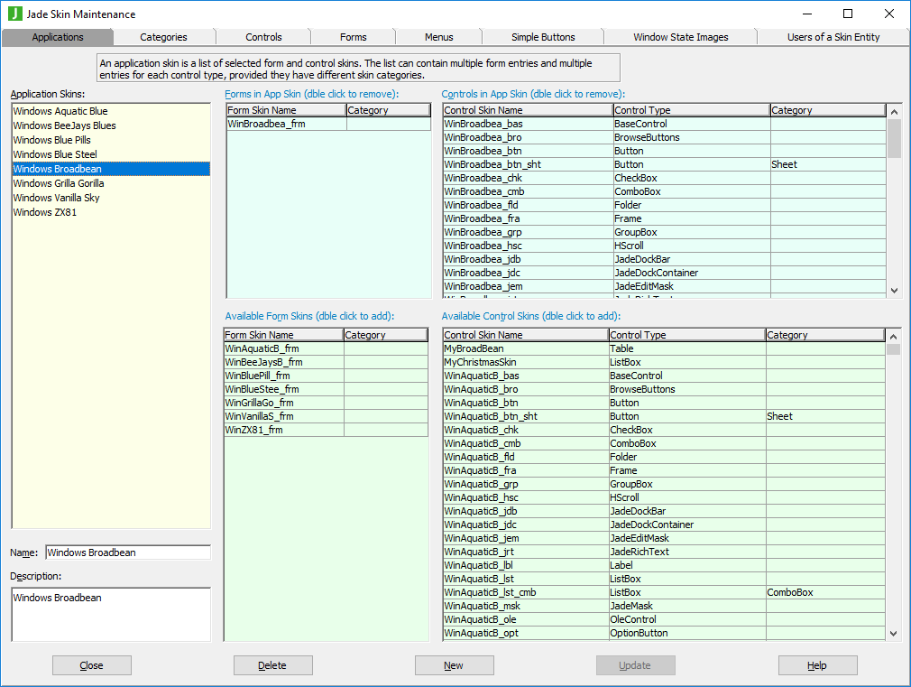Click the Jade app icon in title bar

click(14, 14)
